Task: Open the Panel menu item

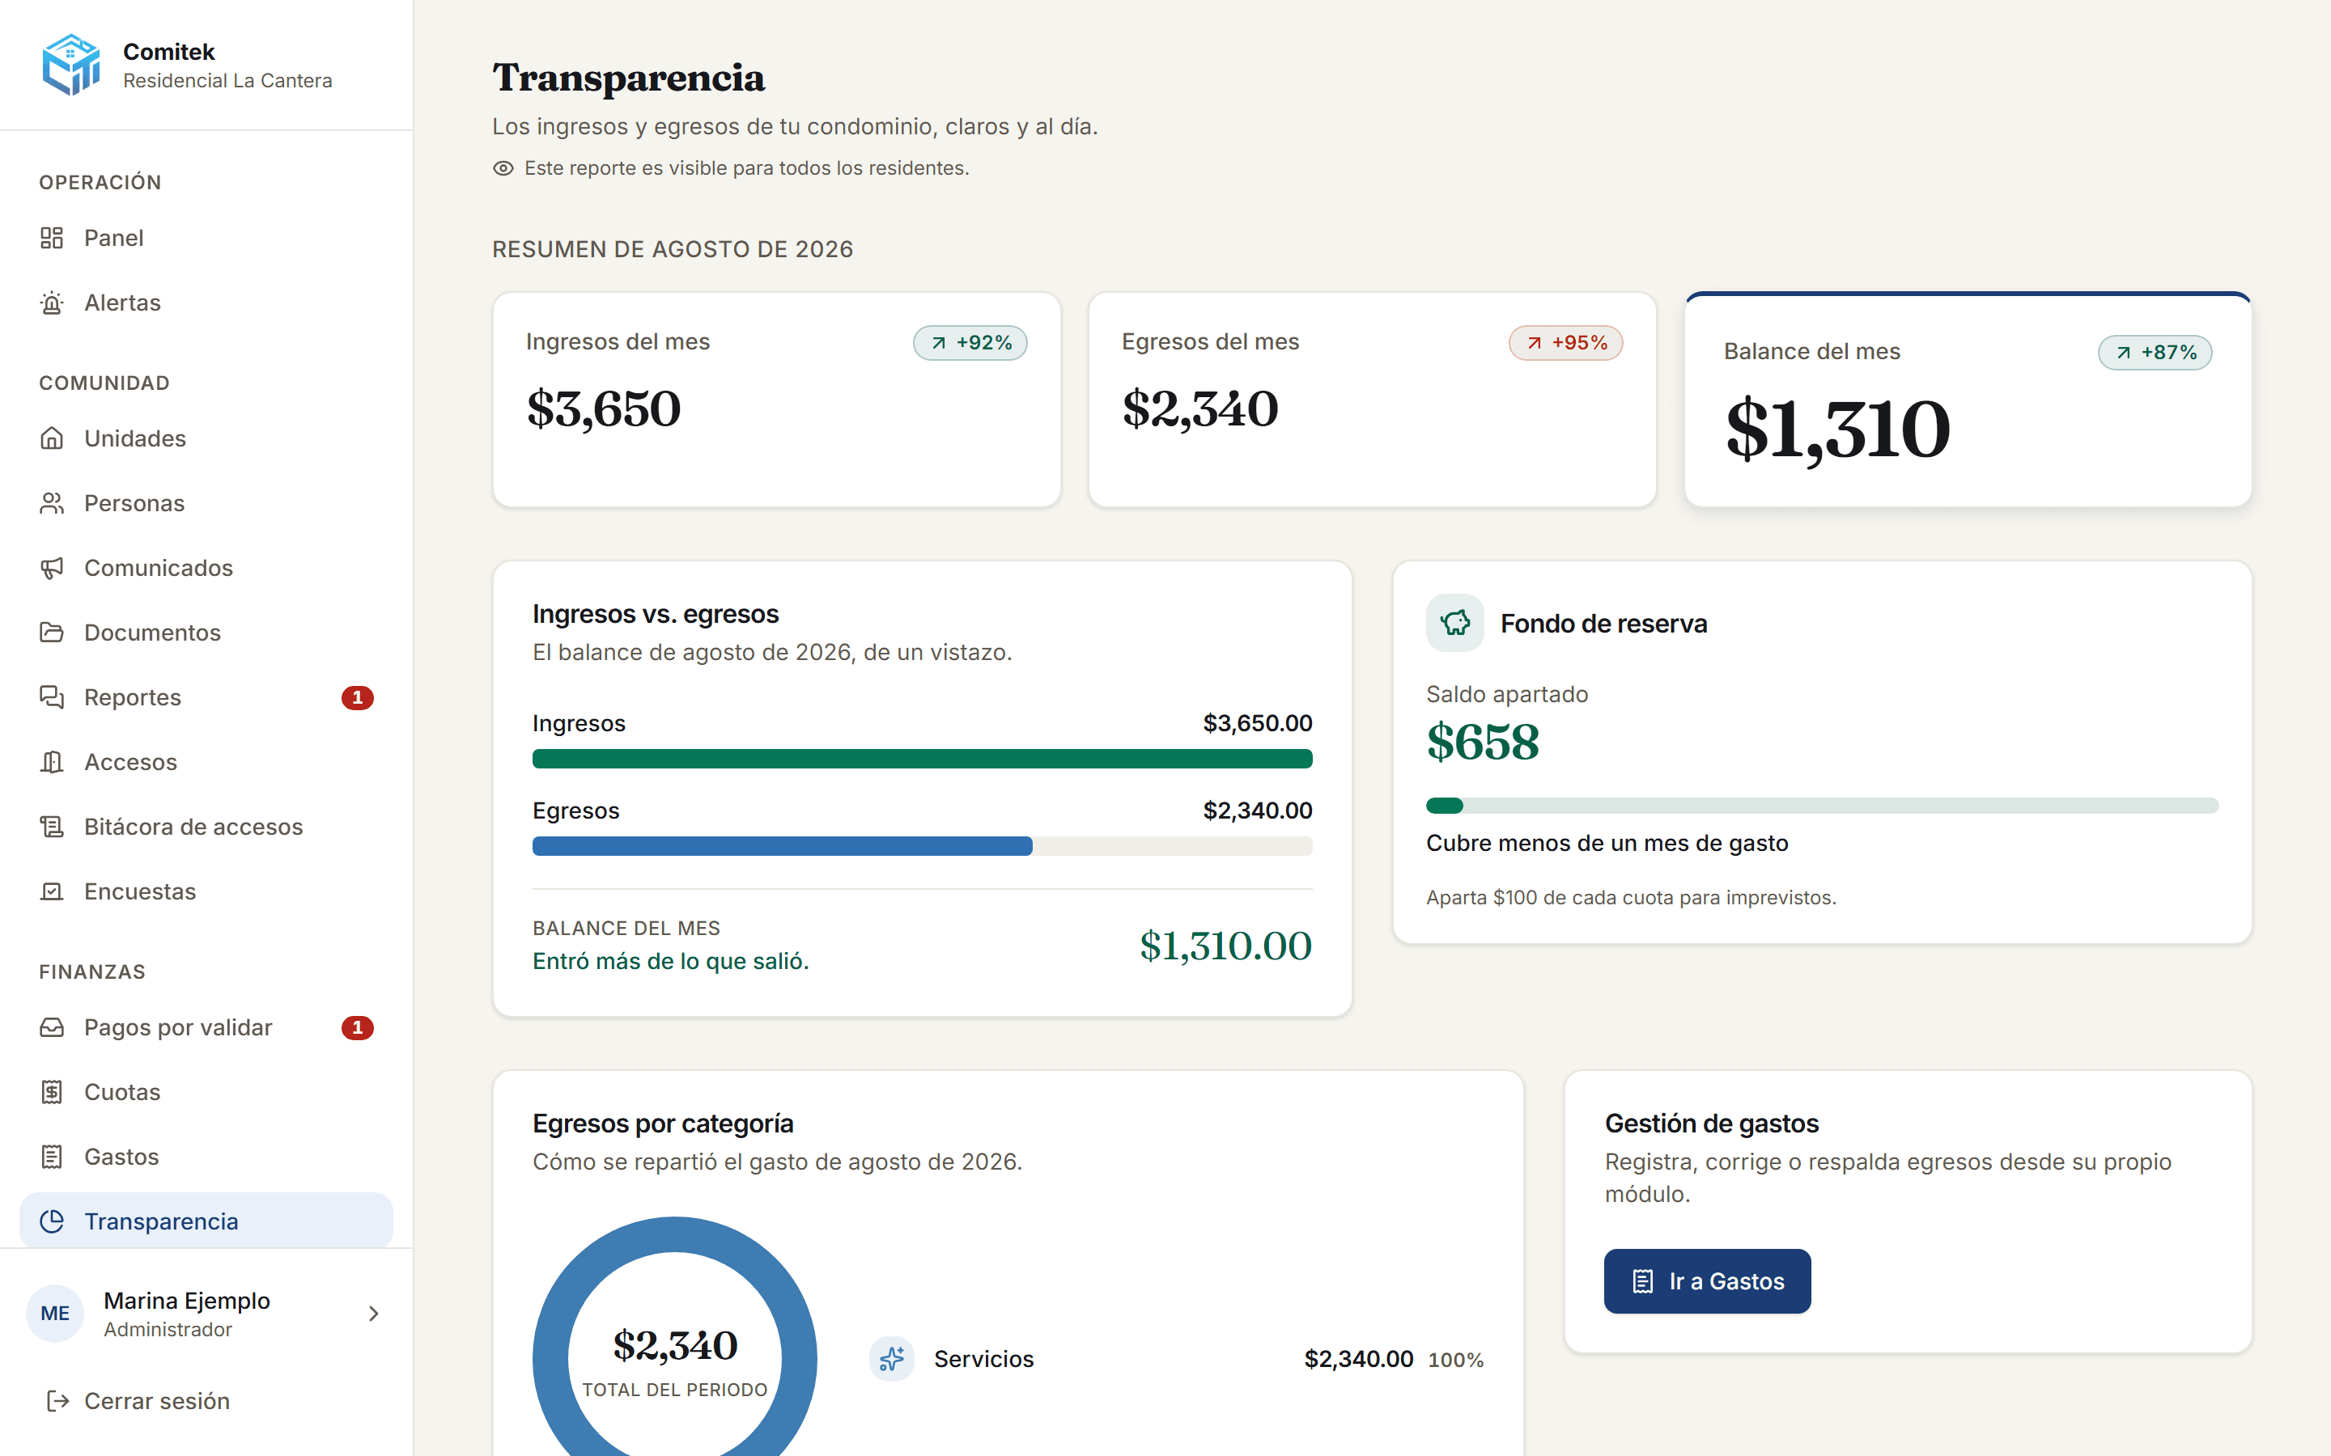Action: [x=206, y=238]
